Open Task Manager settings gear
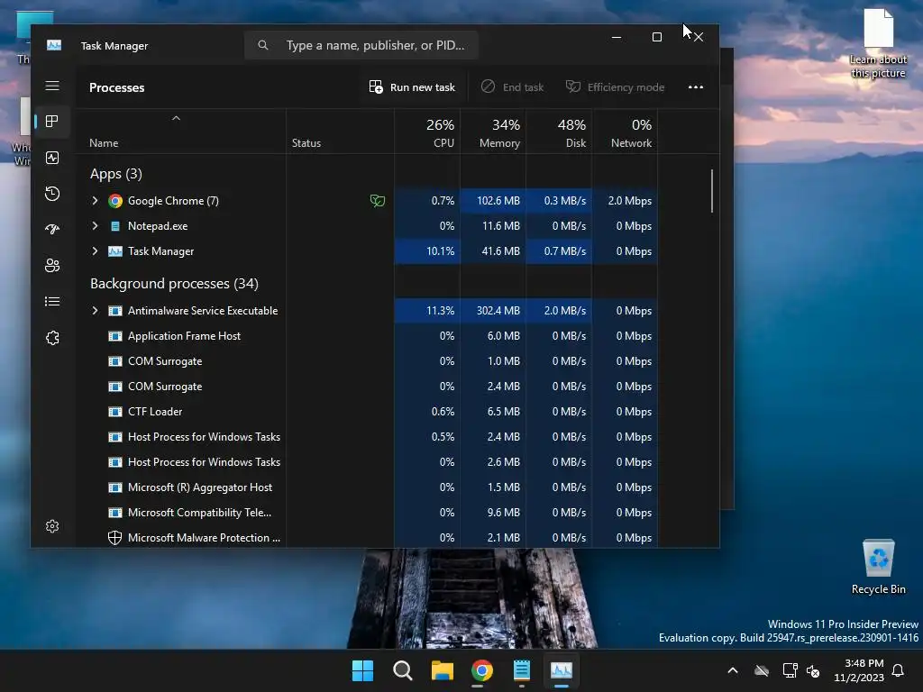923x692 pixels. (52, 526)
